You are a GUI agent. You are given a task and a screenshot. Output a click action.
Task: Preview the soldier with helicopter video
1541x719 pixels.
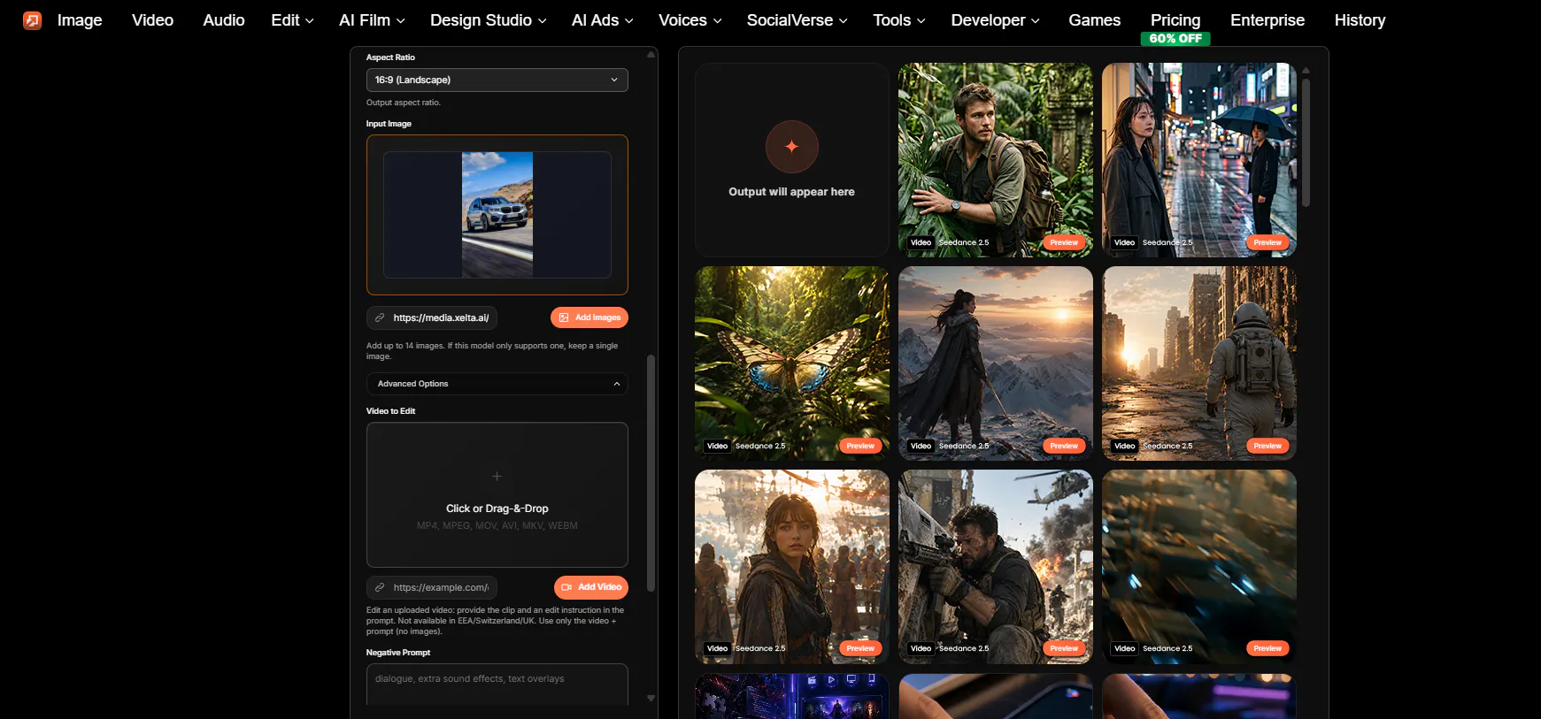click(1064, 648)
